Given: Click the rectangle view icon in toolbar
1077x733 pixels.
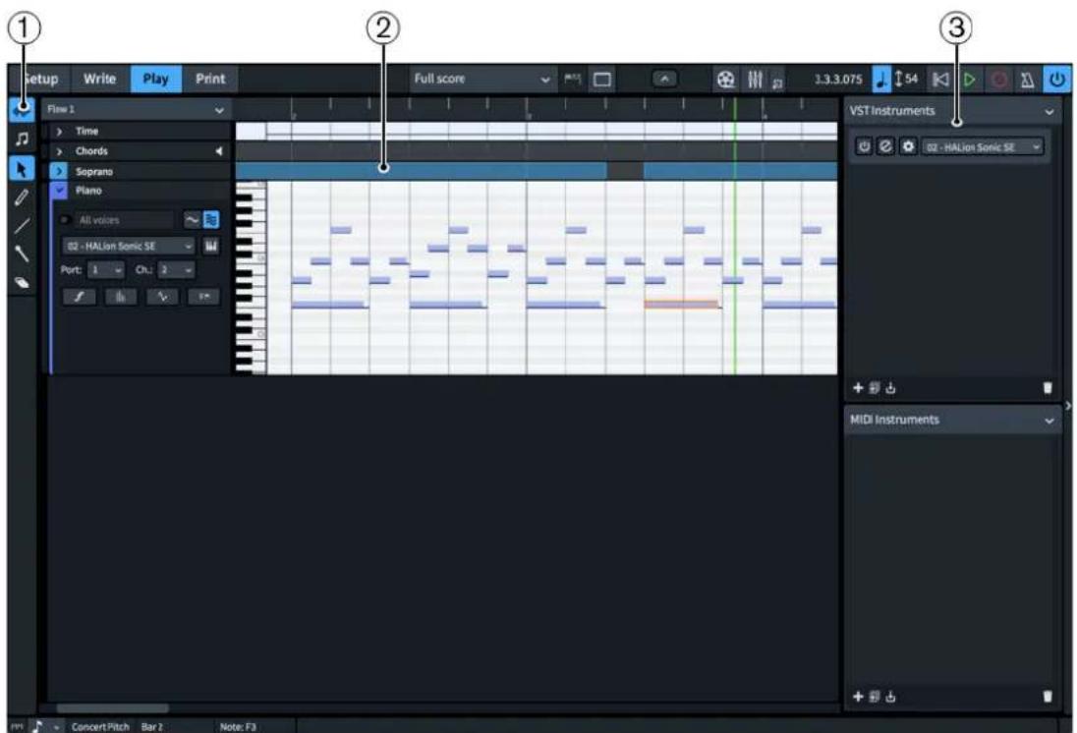Looking at the screenshot, I should click(x=602, y=80).
